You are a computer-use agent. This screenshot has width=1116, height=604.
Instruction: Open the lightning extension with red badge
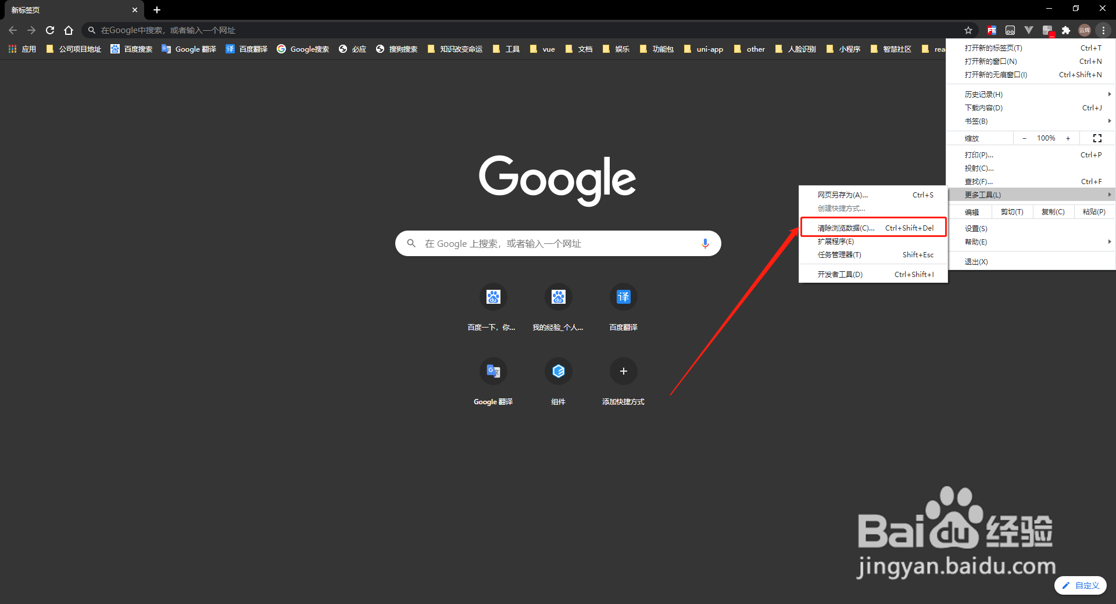coord(1047,30)
